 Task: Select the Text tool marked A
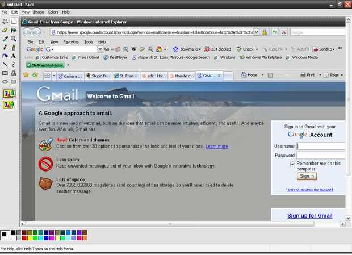pyautogui.click(x=14, y=56)
